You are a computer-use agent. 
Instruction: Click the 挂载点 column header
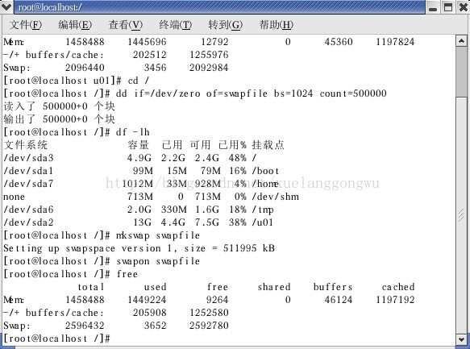pos(268,145)
